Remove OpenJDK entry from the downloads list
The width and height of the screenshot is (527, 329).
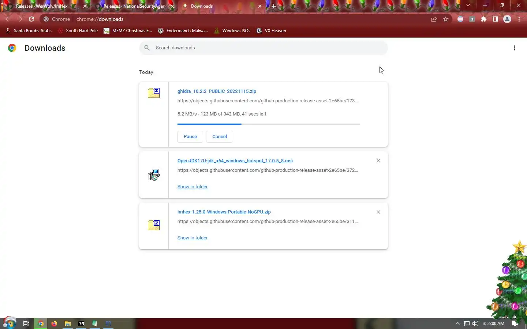pyautogui.click(x=378, y=161)
